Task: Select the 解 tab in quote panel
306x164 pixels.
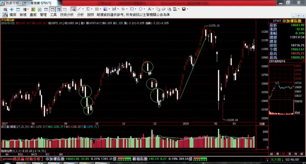Action: point(302,154)
